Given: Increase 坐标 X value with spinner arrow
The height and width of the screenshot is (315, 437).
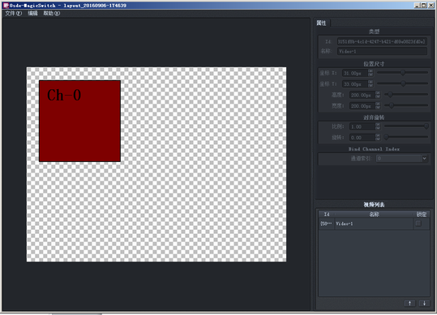Looking at the screenshot, I should (x=371, y=71).
